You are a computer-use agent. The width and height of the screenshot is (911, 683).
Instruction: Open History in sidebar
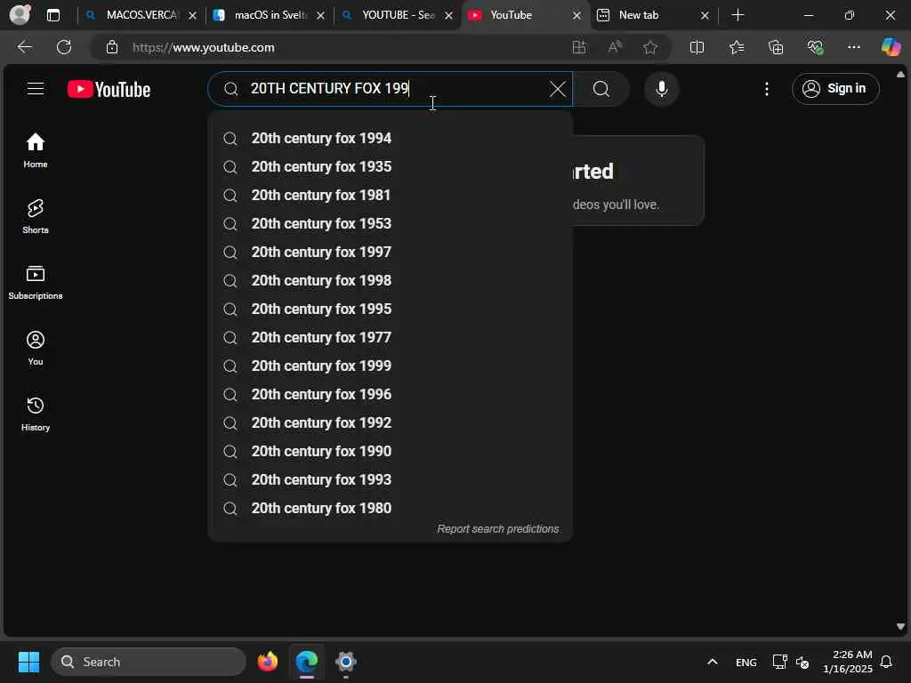36,414
